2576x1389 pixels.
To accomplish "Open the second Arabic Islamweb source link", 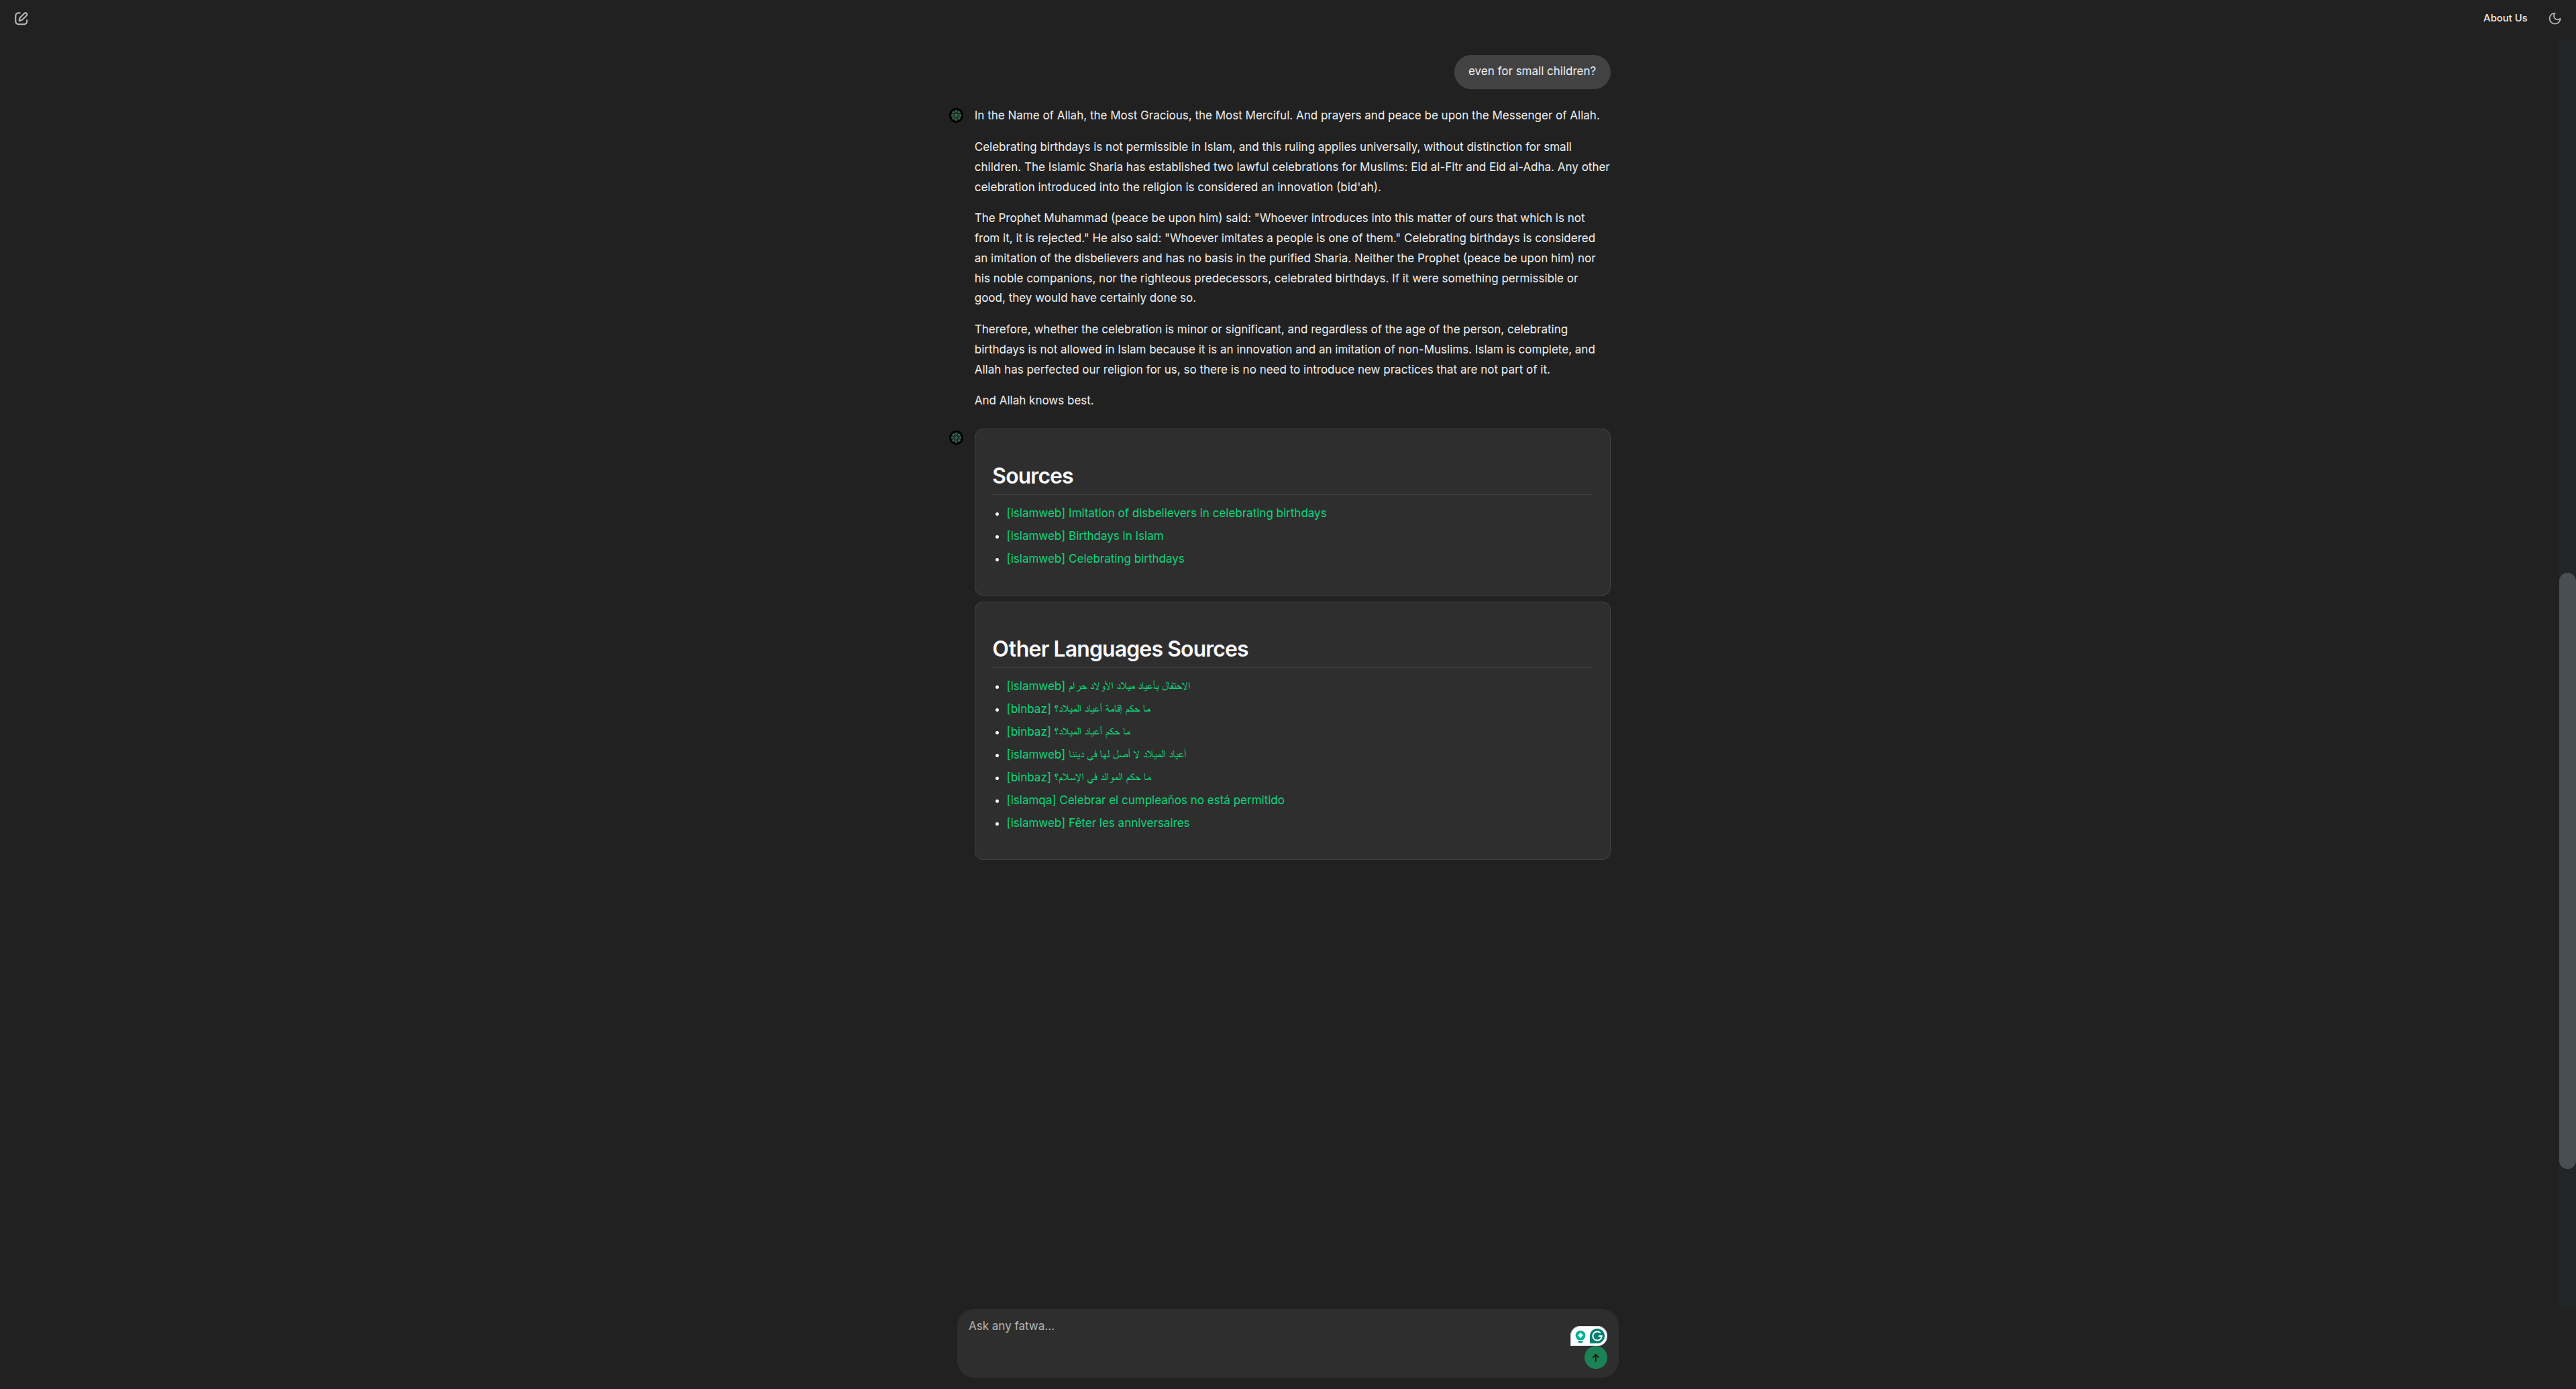I will [1096, 755].
